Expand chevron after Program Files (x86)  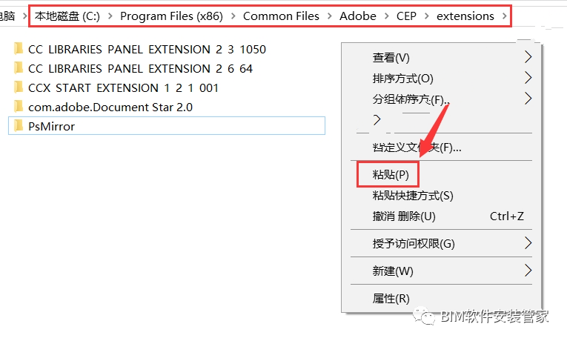(233, 16)
